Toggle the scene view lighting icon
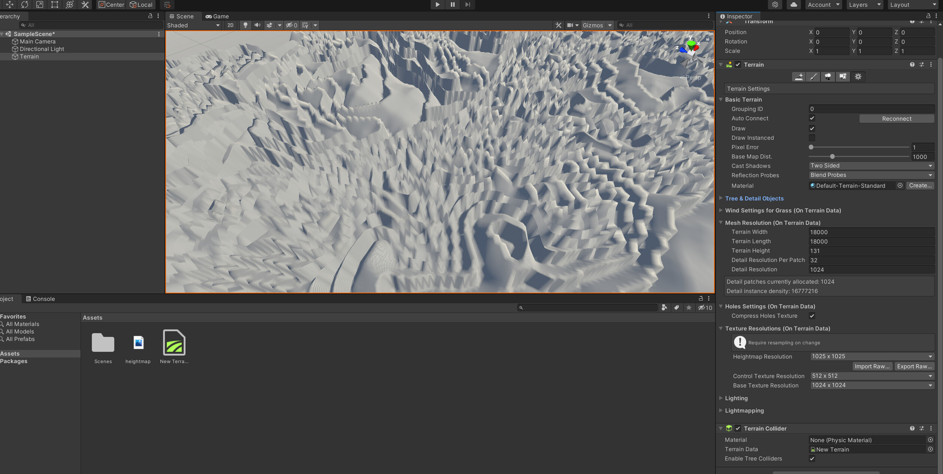Image resolution: width=943 pixels, height=474 pixels. point(245,25)
